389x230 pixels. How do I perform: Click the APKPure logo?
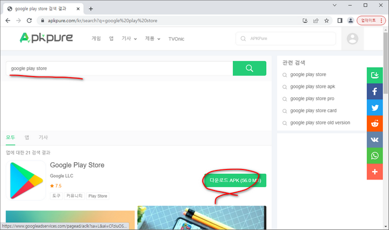click(46, 38)
